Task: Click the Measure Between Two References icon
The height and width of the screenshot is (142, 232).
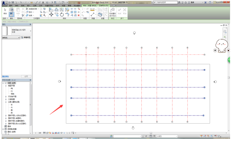Action: click(x=92, y=14)
